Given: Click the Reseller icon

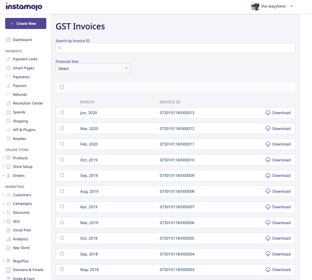Looking at the screenshot, I should pos(8,139).
